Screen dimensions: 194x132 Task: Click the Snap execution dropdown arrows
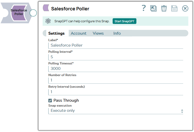point(182,111)
